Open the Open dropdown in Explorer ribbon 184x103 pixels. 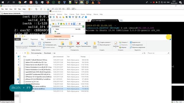(124, 42)
